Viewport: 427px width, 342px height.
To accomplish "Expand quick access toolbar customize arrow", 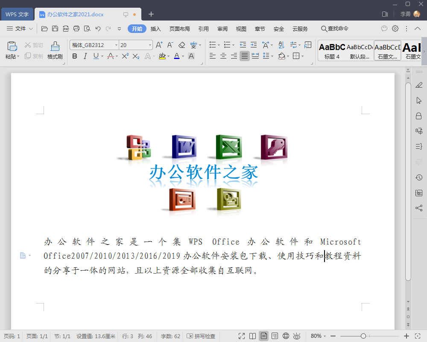I will point(119,29).
